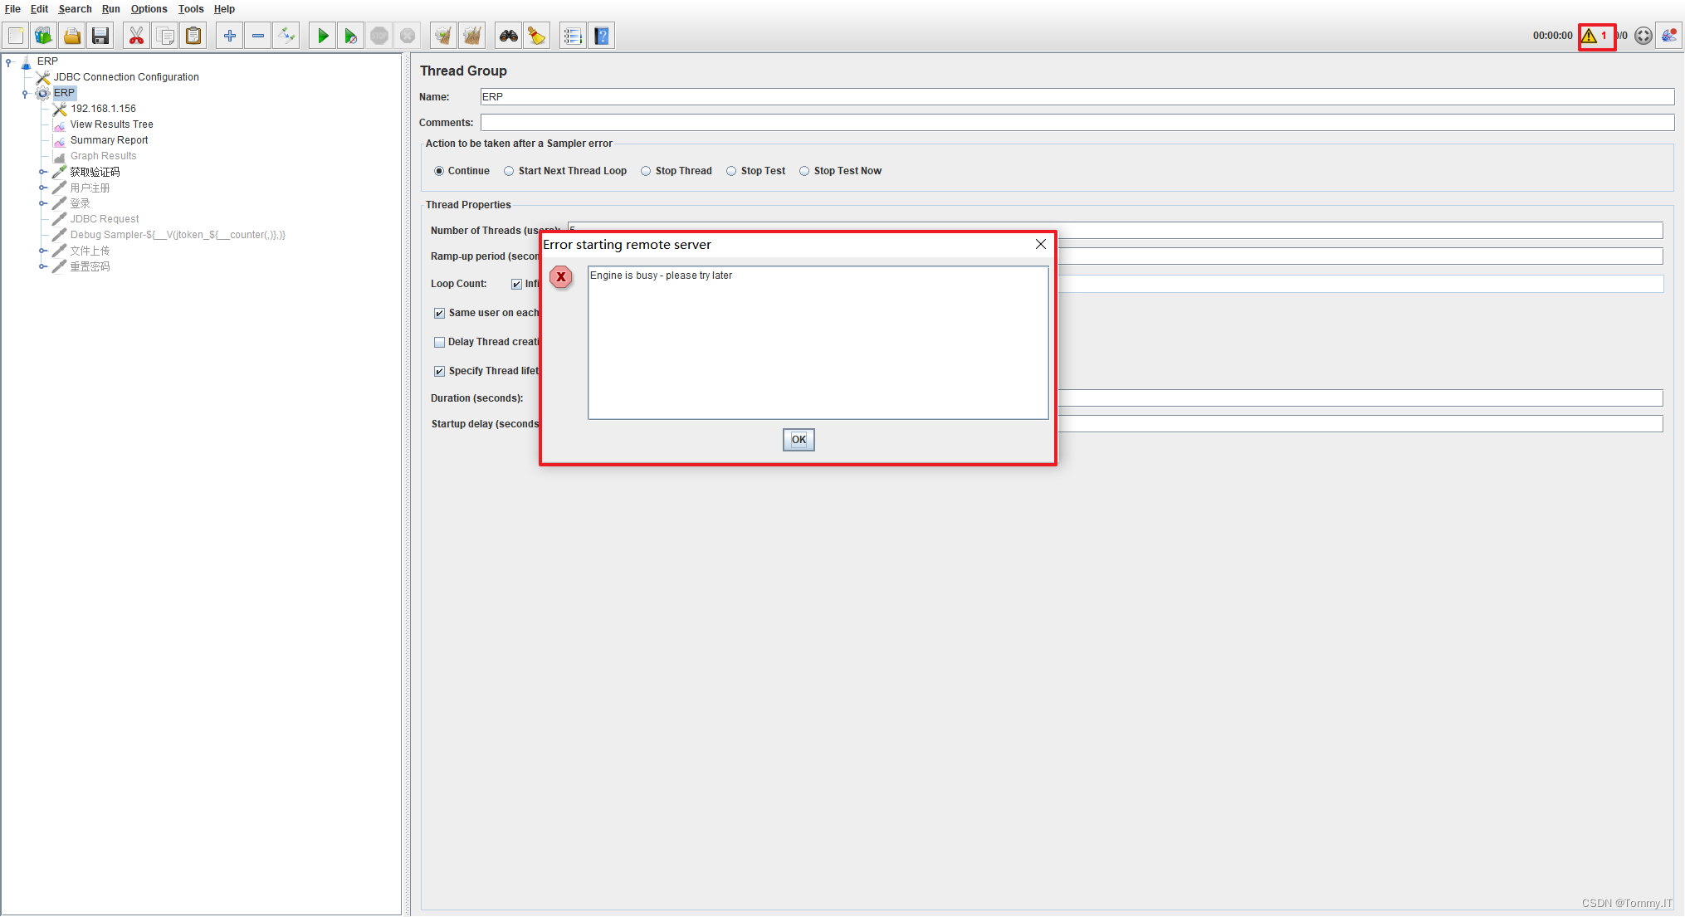Start test without pauses
The height and width of the screenshot is (917, 1685).
350,35
